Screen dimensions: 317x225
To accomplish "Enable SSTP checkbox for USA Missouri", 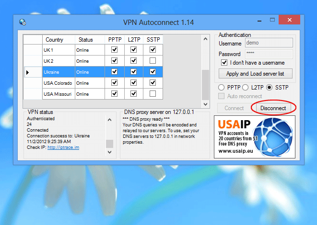I will point(153,94).
